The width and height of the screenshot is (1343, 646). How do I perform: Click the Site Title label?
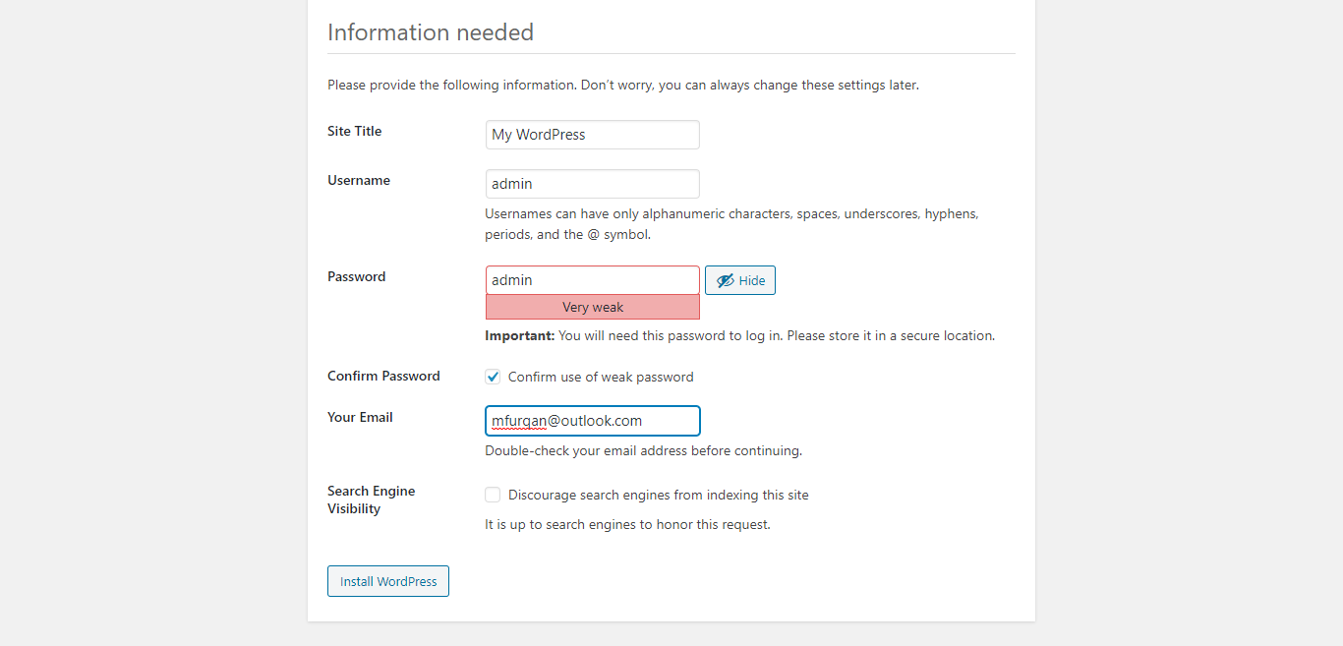[x=354, y=131]
